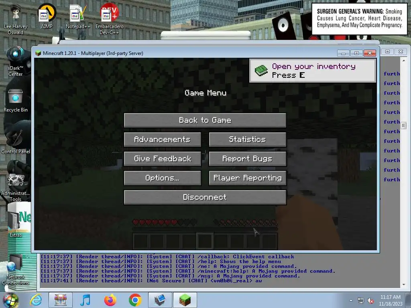The height and width of the screenshot is (308, 411).
Task: Open the xDark Center desktop icon
Action: point(16,61)
